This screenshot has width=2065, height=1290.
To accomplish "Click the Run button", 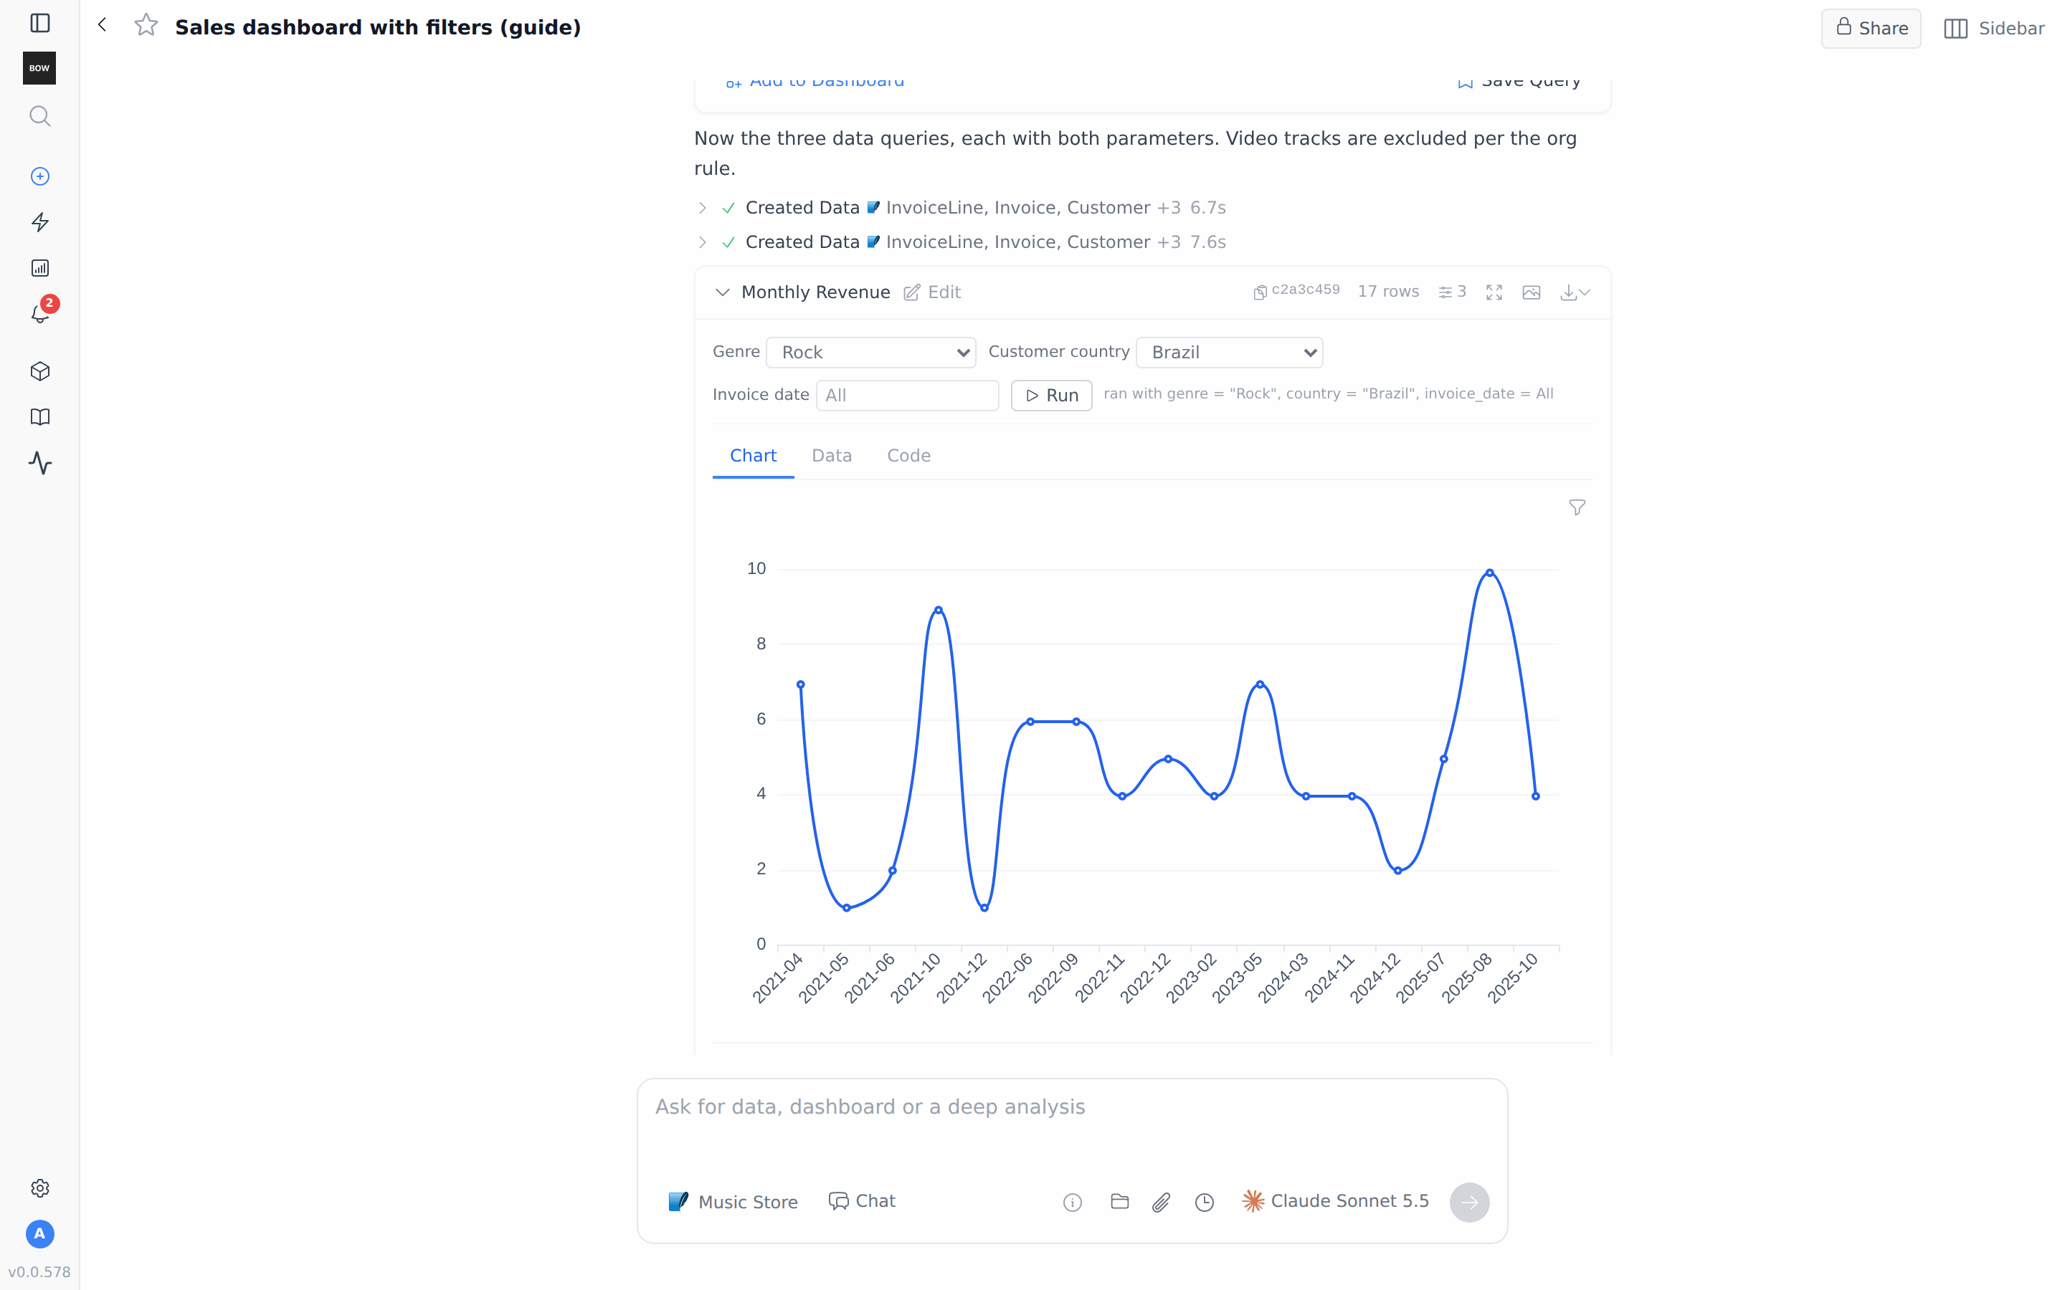I will (x=1051, y=395).
